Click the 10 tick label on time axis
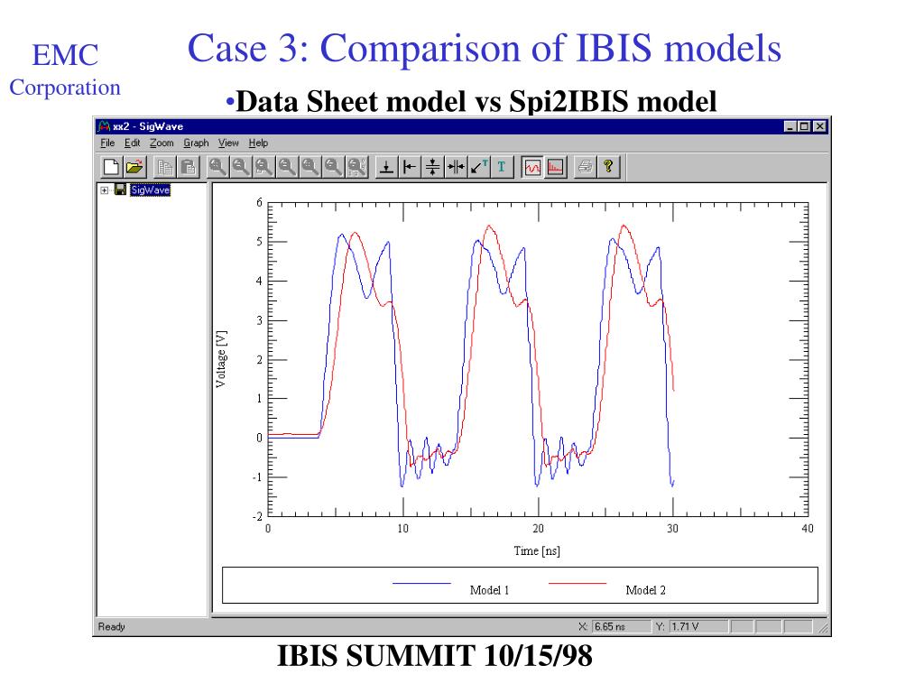The height and width of the screenshot is (693, 924). (402, 529)
